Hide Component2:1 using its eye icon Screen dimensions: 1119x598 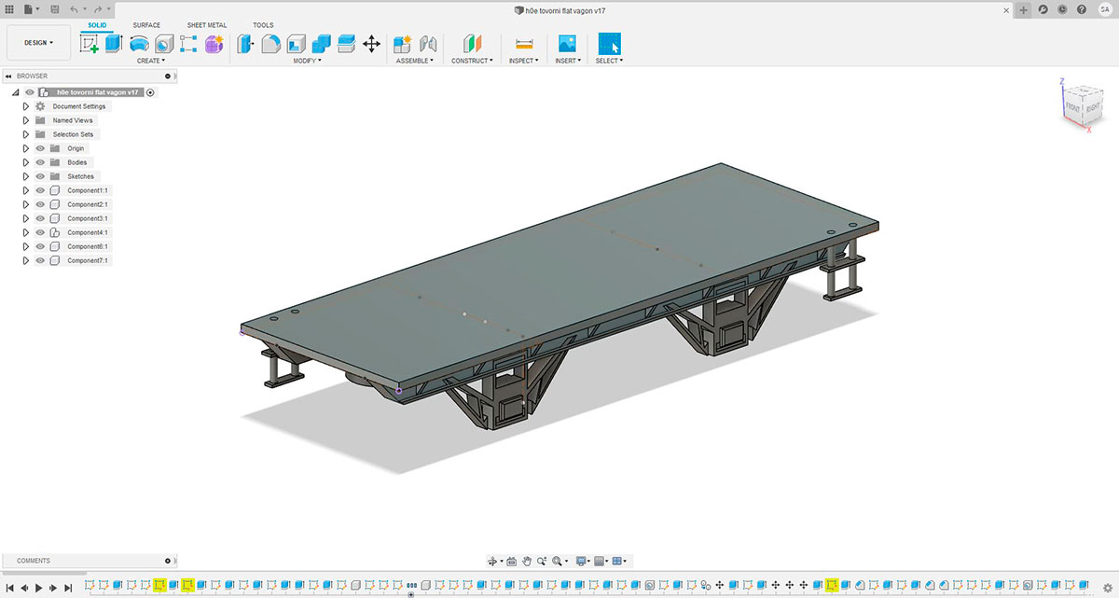click(40, 204)
